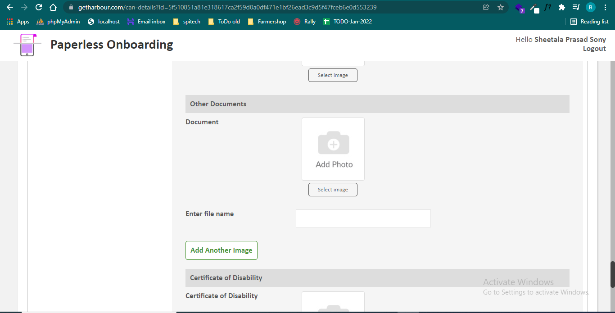Click the Enter file name text field

(x=363, y=218)
